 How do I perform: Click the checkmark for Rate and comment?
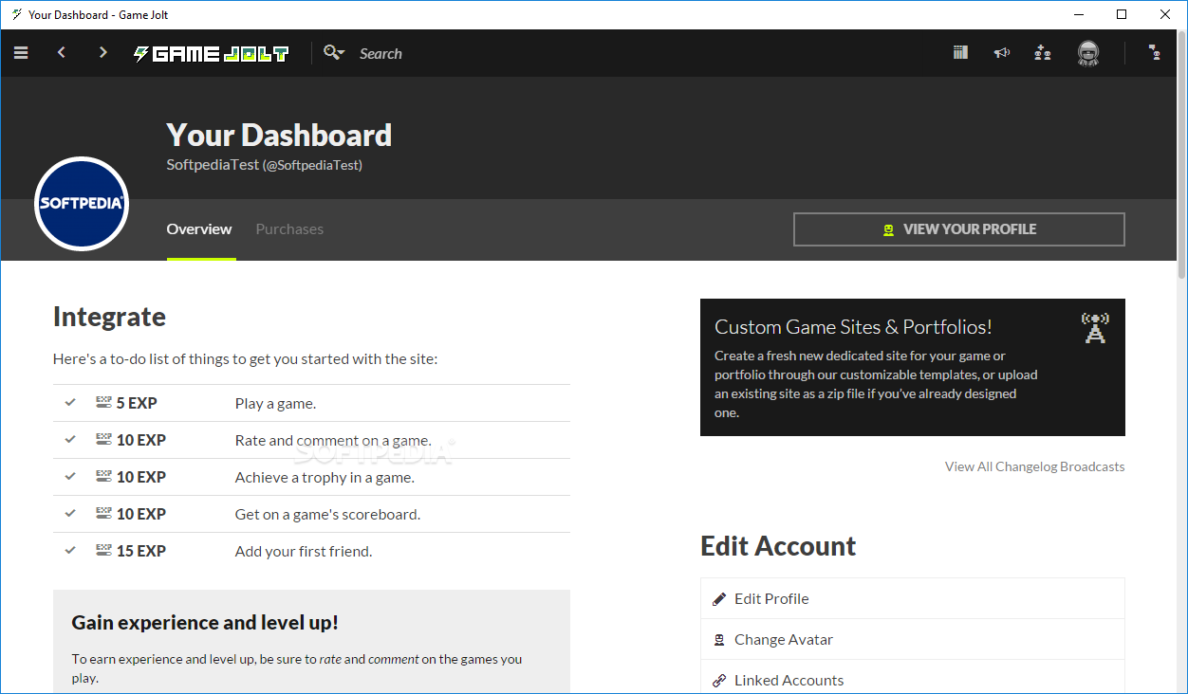coord(70,440)
